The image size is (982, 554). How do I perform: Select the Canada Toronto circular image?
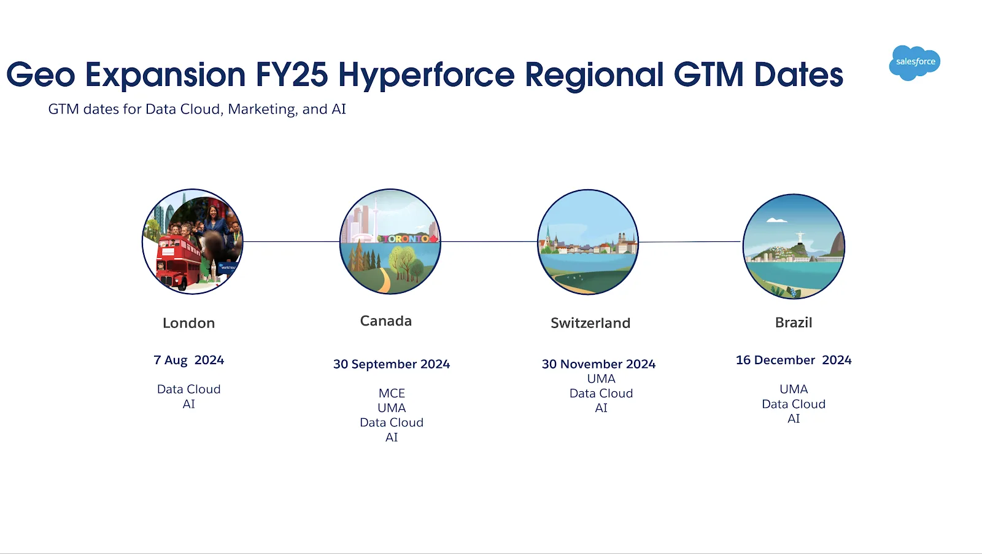[x=390, y=241]
